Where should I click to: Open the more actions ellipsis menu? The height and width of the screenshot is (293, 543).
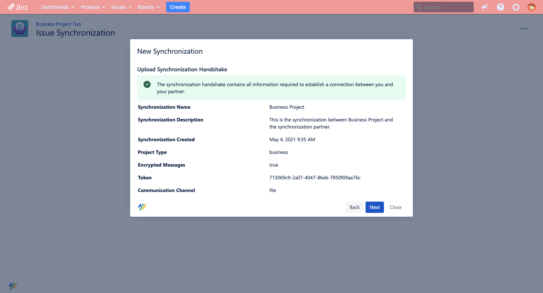pyautogui.click(x=524, y=29)
